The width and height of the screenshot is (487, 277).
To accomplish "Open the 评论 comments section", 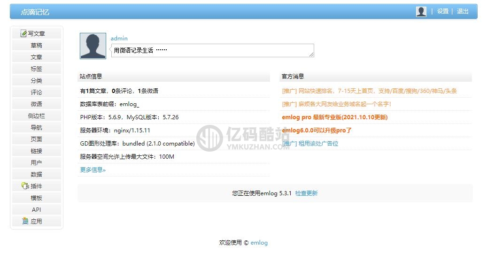I will 36,92.
